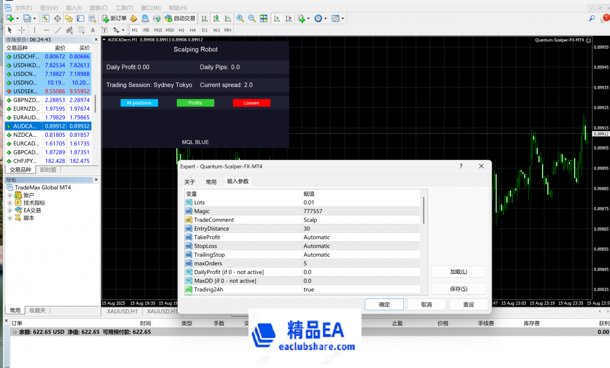Viewport: 610px width, 368px height.
Task: Select the Fibonacci retracement tool
Action: pyautogui.click(x=81, y=30)
